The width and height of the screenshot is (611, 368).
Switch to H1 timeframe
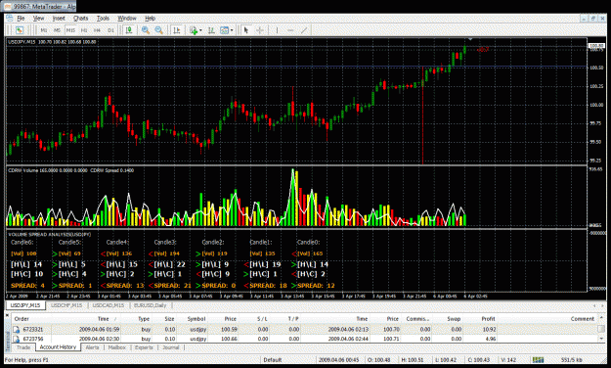(x=84, y=30)
